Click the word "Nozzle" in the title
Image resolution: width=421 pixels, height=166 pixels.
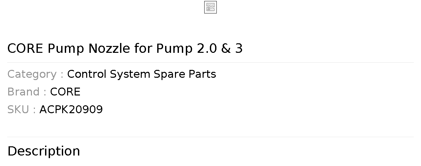pos(109,49)
